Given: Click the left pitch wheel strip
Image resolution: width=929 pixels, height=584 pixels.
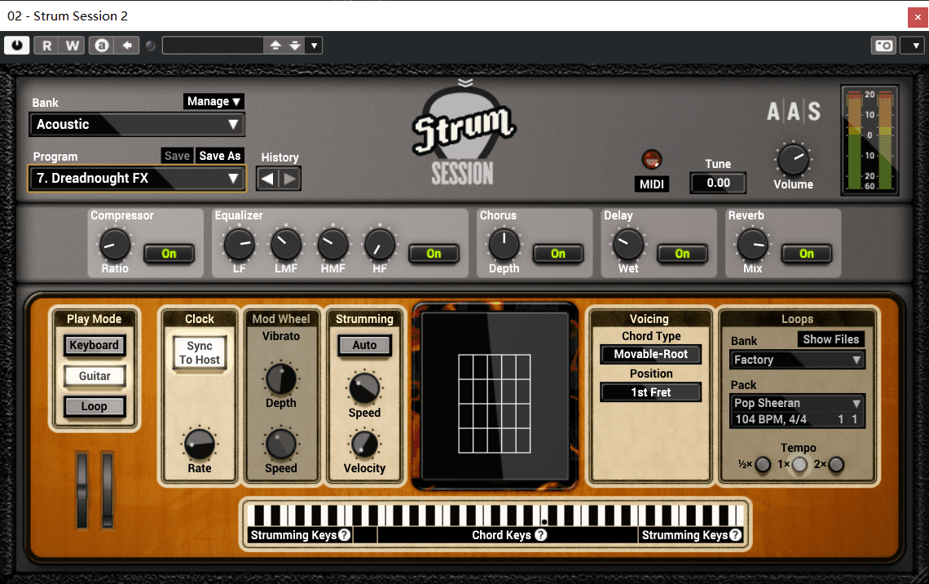Looking at the screenshot, I should 82,489.
